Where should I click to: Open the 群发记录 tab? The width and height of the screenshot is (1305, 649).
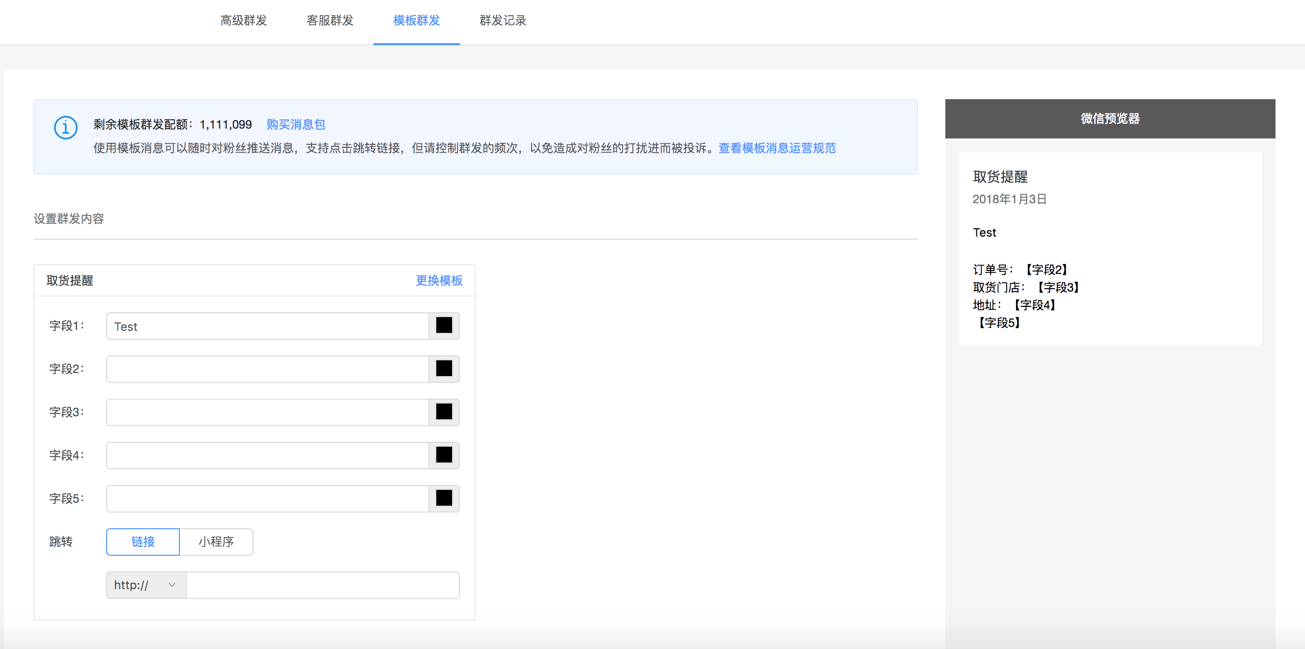tap(503, 21)
